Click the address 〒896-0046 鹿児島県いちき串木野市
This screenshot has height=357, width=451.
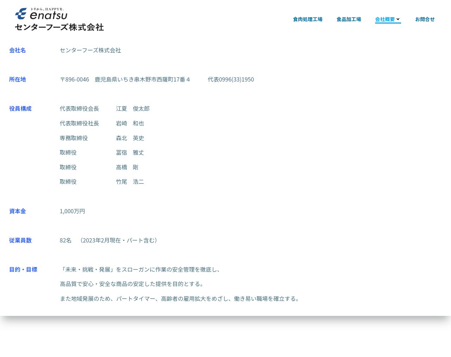click(125, 79)
